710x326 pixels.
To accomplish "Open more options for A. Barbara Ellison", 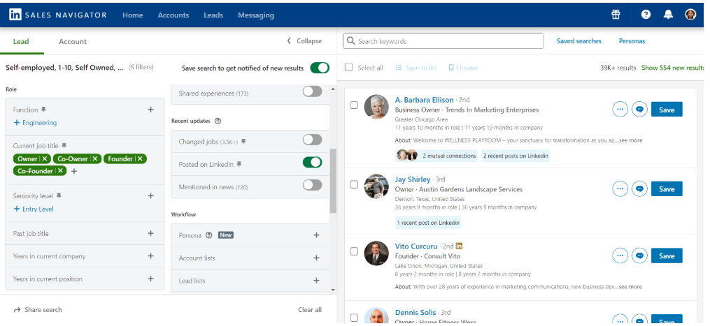I will 620,110.
